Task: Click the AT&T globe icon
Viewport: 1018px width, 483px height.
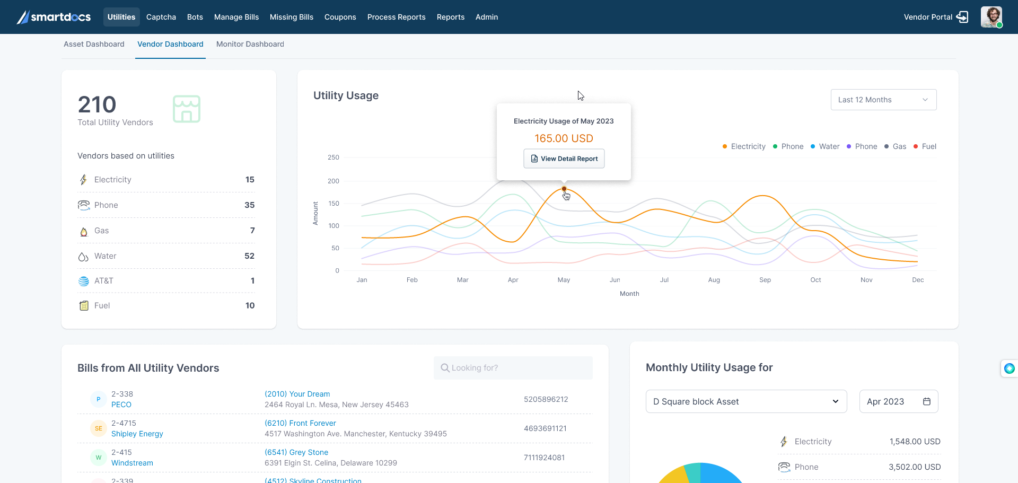Action: click(84, 281)
